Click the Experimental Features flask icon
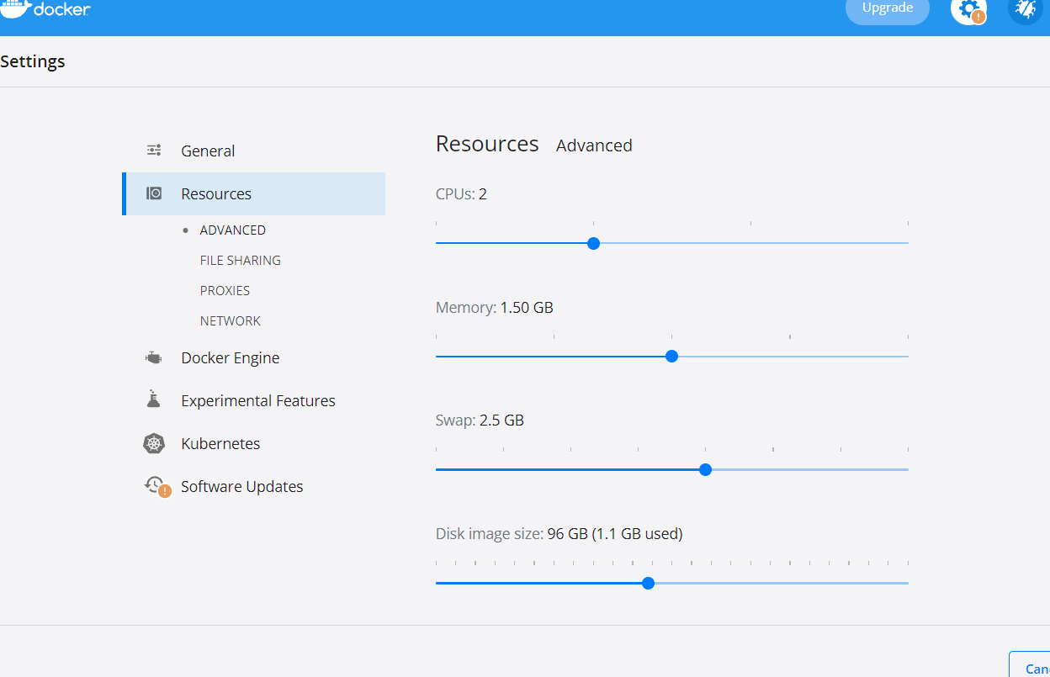 pyautogui.click(x=153, y=400)
